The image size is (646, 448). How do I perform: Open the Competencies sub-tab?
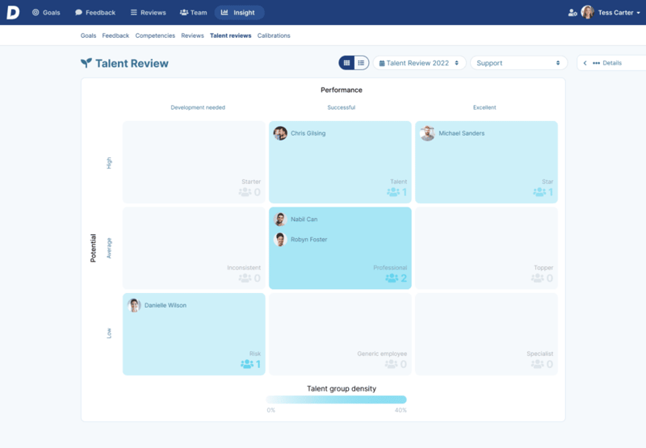pyautogui.click(x=155, y=36)
